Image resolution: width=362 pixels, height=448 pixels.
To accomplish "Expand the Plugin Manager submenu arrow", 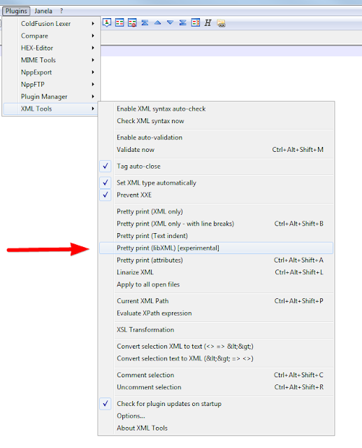I will [93, 97].
